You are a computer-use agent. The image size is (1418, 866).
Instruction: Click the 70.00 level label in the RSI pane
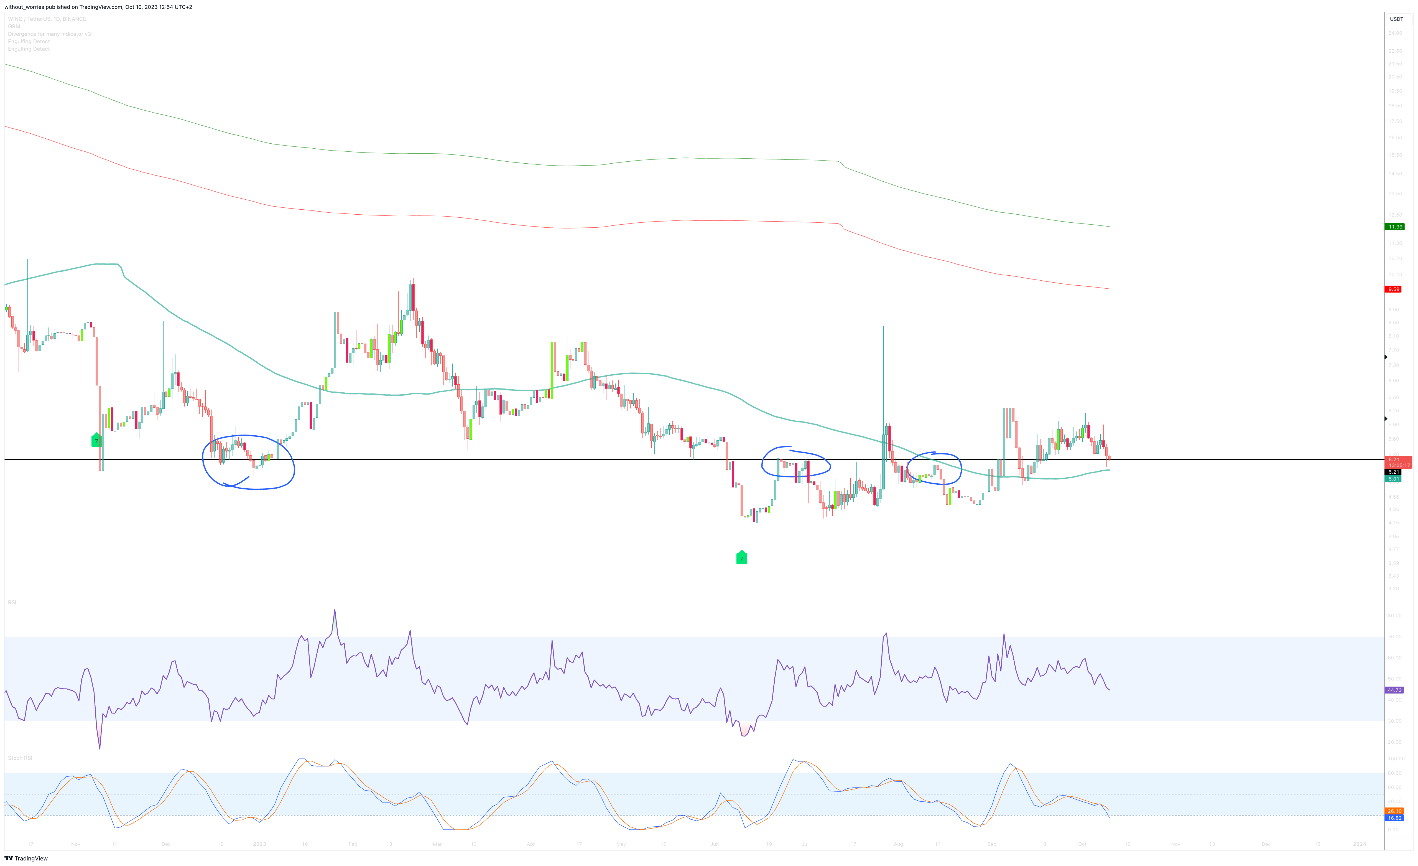tap(1395, 637)
